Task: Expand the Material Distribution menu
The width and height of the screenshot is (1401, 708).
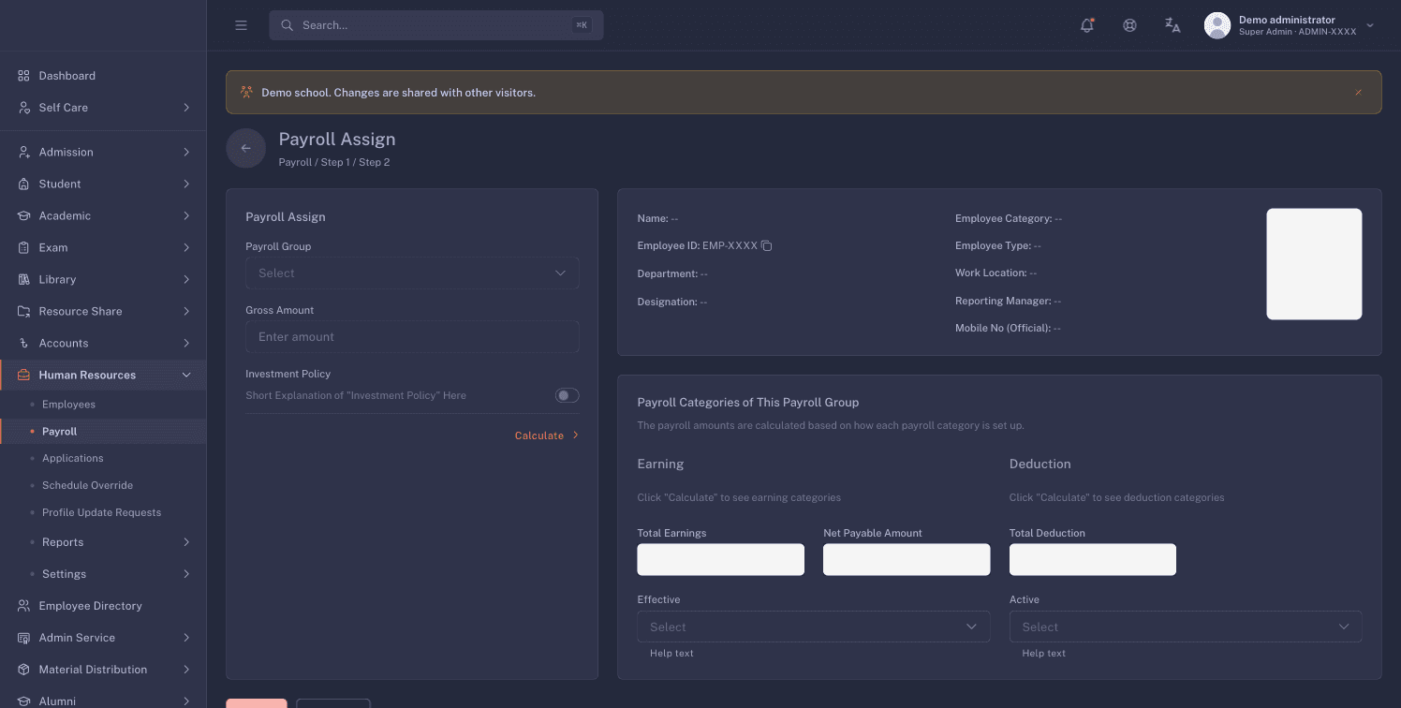Action: (103, 670)
